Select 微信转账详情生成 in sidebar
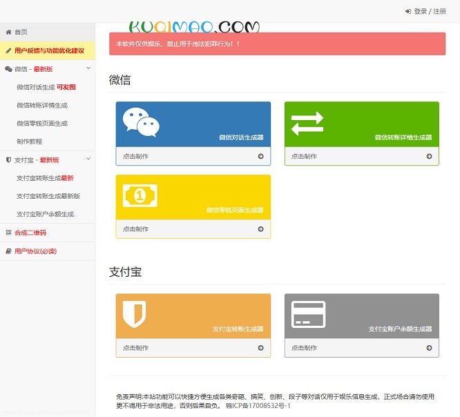Viewport: 460px width, 417px height. click(x=47, y=105)
